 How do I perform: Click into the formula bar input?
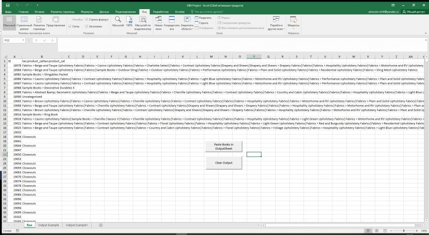coord(241,44)
